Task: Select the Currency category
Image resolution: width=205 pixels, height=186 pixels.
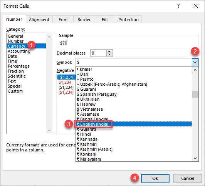Action: (26, 46)
